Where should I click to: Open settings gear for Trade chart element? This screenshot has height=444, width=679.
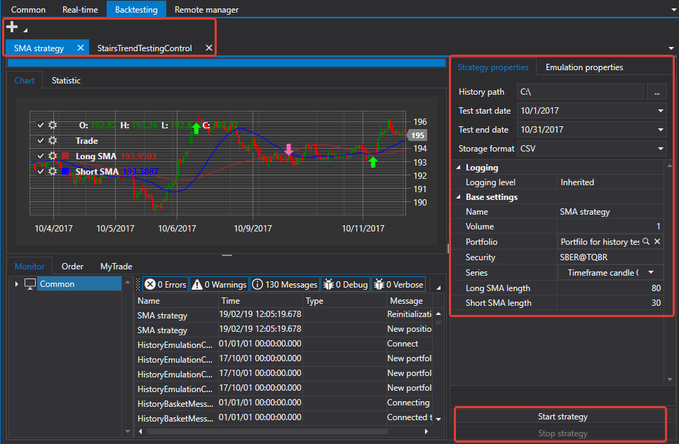53,140
